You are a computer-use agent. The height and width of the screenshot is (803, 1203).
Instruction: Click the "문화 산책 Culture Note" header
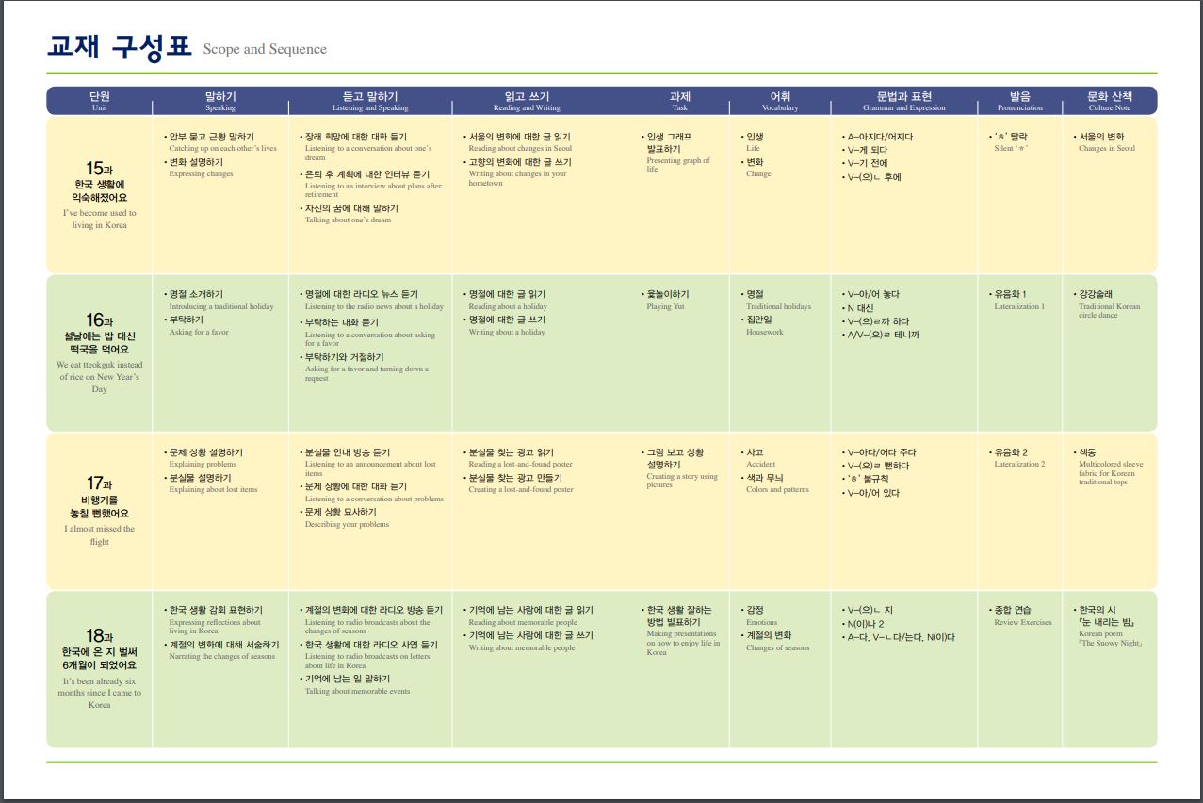1109,101
